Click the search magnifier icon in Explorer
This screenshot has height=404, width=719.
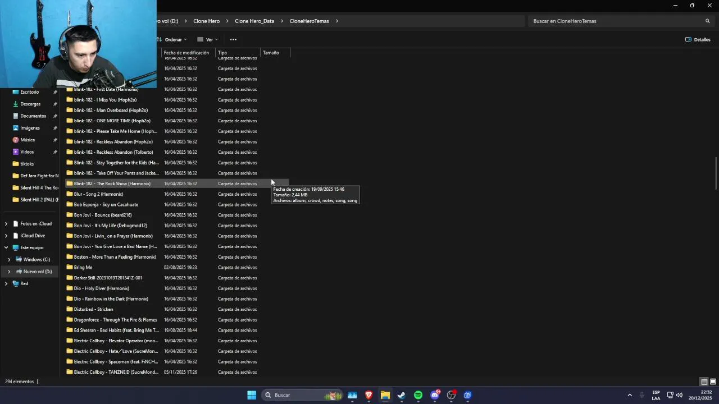(708, 21)
